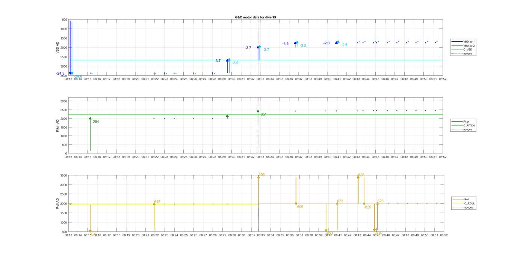This screenshot has width=526, height=260.
Task: Click the '08:22' tick on Pitch plot axis
Action: coord(155,157)
